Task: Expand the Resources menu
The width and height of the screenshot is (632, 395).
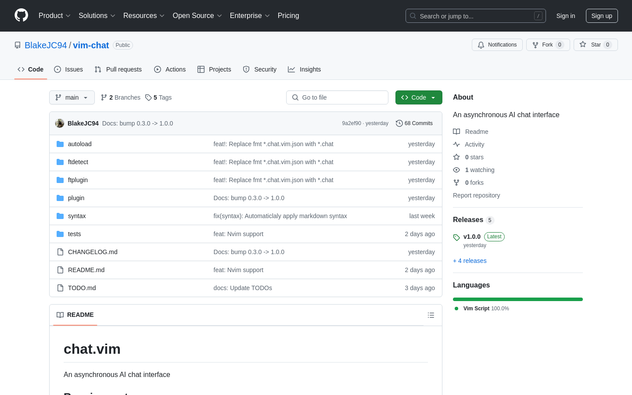Action: pyautogui.click(x=144, y=15)
